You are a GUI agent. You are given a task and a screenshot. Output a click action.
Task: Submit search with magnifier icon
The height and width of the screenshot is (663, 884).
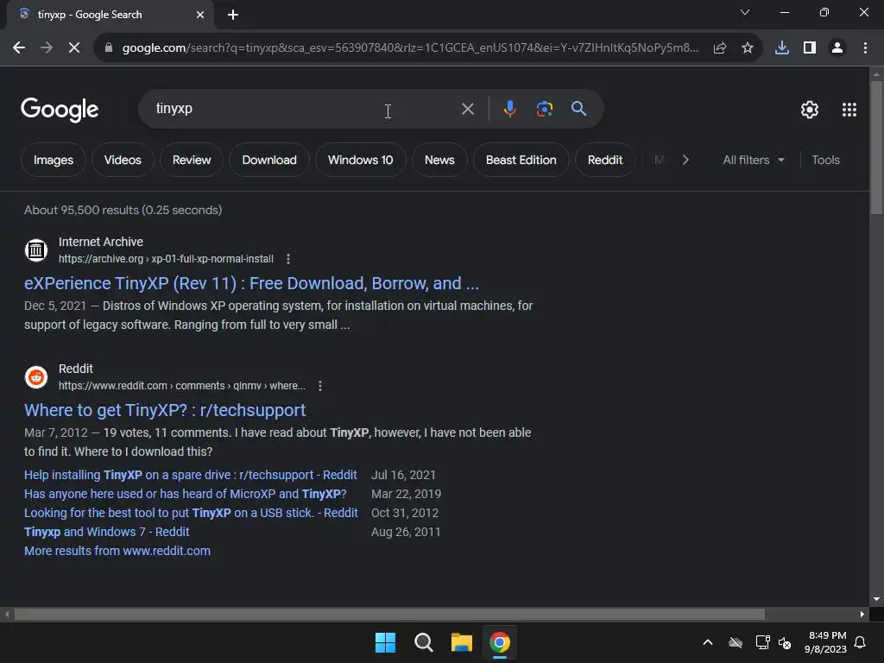coord(579,109)
